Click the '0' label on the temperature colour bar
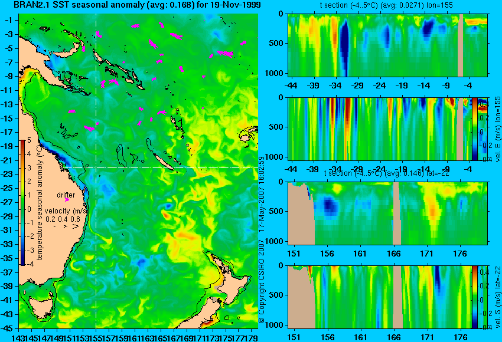The height and width of the screenshot is (342, 502). [29, 209]
